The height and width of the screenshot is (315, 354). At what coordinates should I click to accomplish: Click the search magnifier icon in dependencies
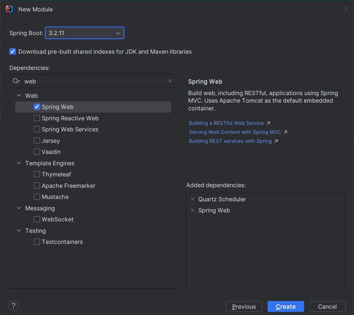[16, 81]
